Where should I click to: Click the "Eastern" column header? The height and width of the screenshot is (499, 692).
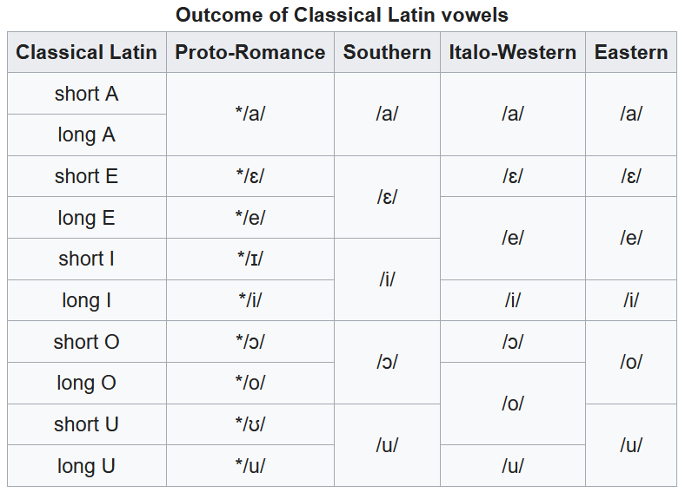click(x=631, y=52)
